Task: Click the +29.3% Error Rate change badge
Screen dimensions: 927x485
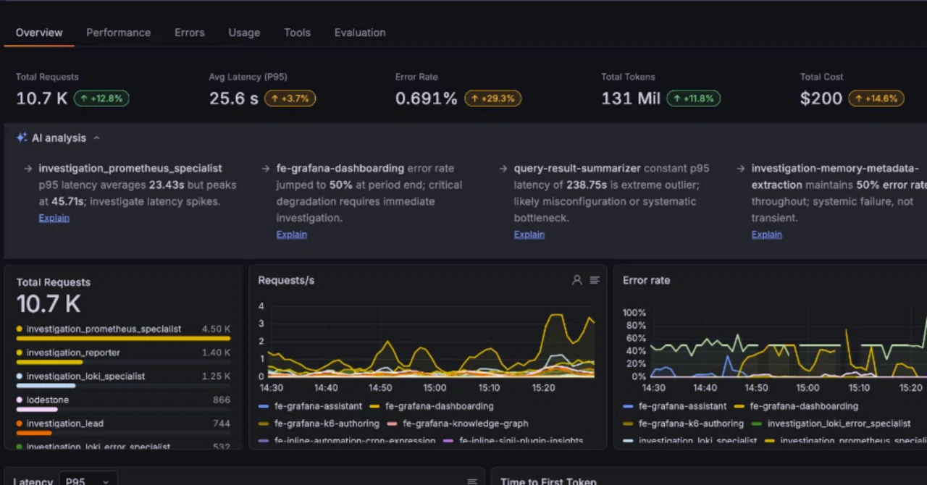Action: (x=492, y=98)
